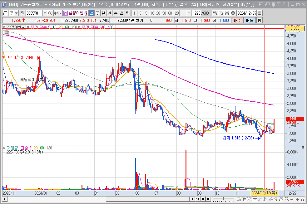Click the 2024/12/27 date field
This screenshot has height=204, width=307.
pyautogui.click(x=247, y=13)
